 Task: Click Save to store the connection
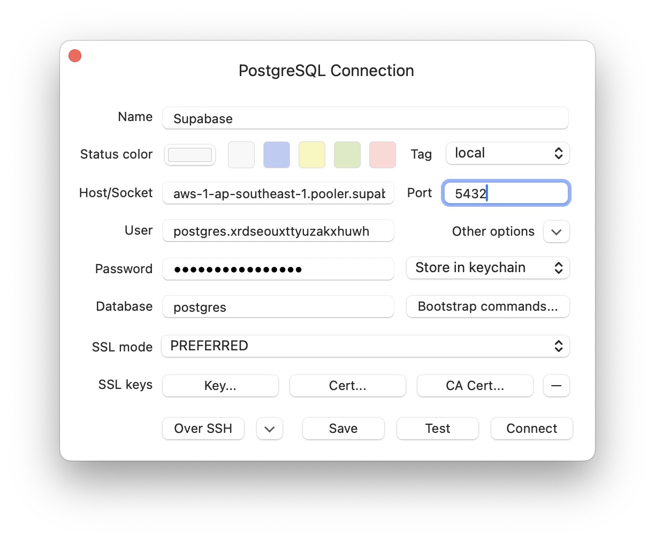click(343, 429)
